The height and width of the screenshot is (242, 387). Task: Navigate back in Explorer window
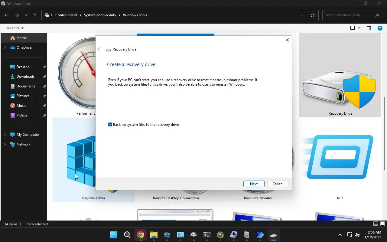6,15
